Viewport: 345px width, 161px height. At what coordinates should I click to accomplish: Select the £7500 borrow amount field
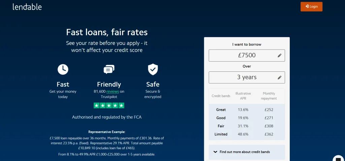(247, 56)
